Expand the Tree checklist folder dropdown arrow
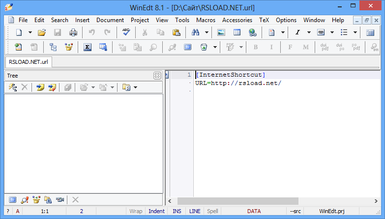 [135, 87]
